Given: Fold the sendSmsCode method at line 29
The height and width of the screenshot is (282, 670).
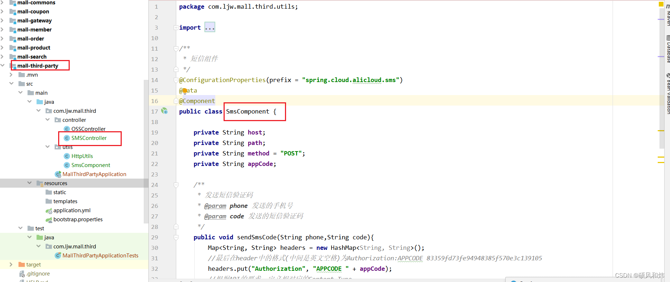Looking at the screenshot, I should 176,238.
